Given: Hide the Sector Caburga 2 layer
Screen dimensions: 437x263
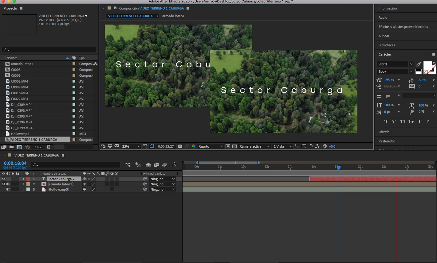Looking at the screenshot, I should (x=4, y=179).
